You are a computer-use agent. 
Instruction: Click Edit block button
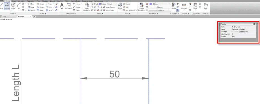click(x=126, y=7)
